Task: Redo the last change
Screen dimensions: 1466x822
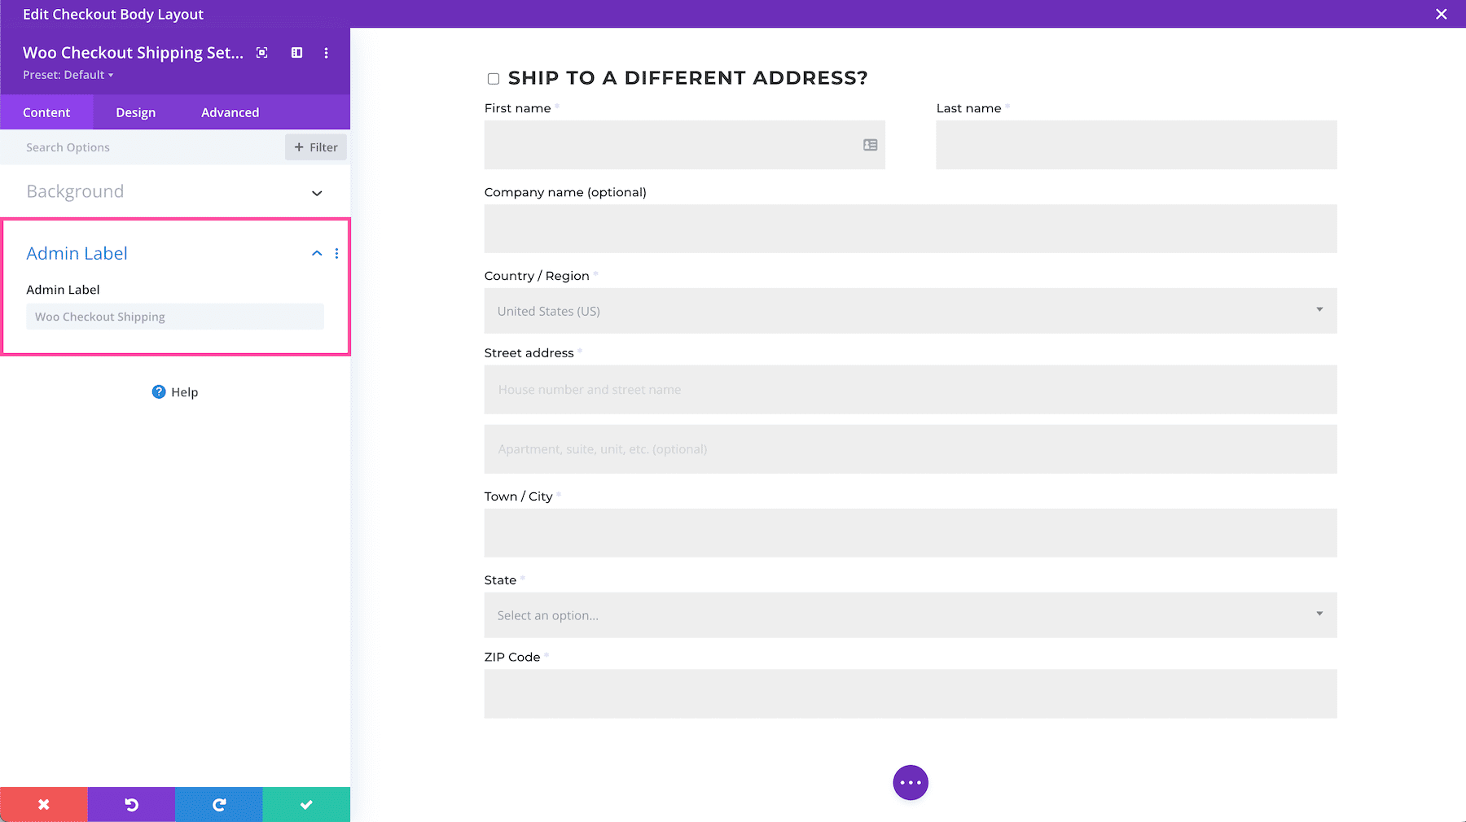Action: 218,804
